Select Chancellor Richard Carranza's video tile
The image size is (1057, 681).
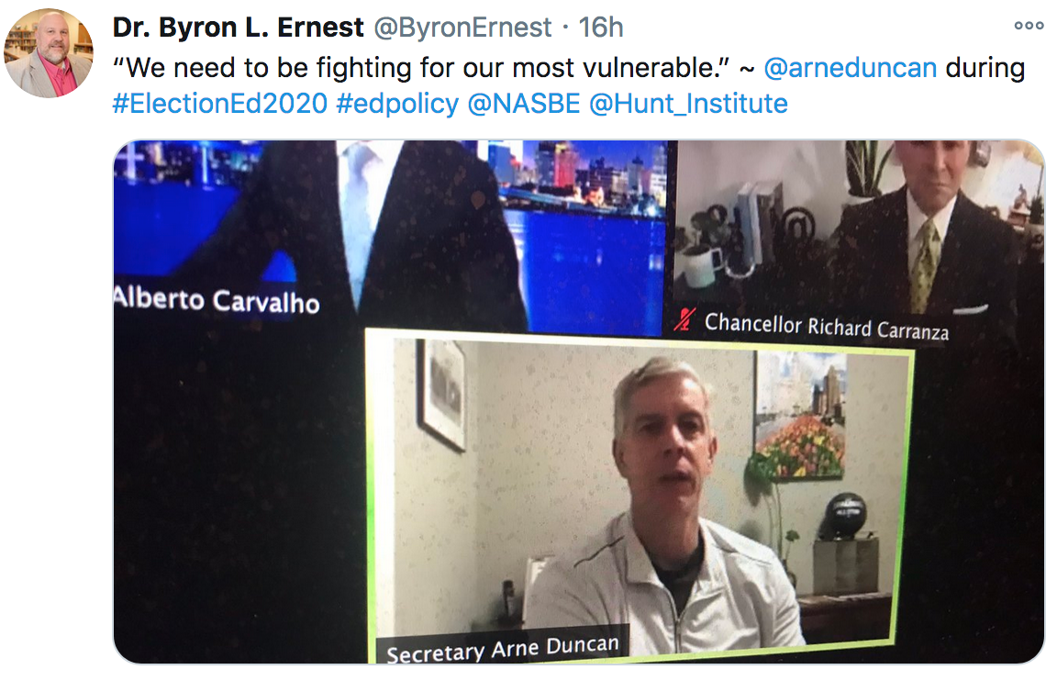tap(856, 242)
